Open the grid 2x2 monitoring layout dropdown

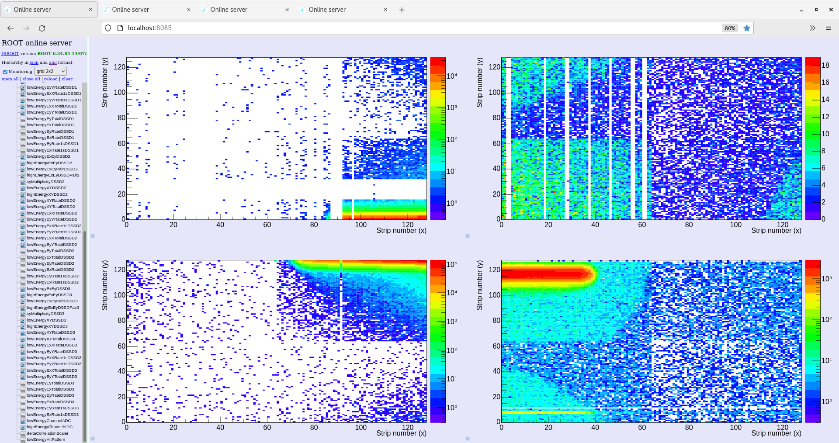(50, 71)
